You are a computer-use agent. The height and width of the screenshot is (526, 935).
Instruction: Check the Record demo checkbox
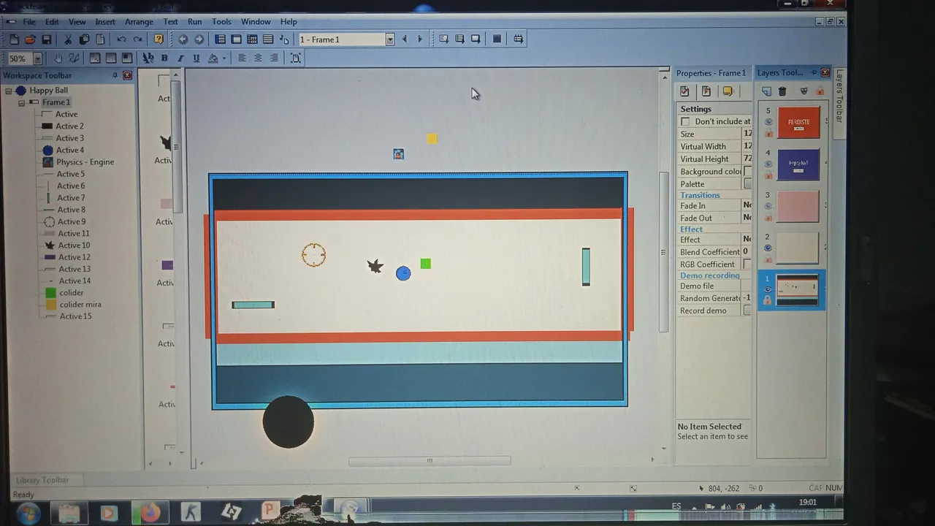tap(747, 310)
